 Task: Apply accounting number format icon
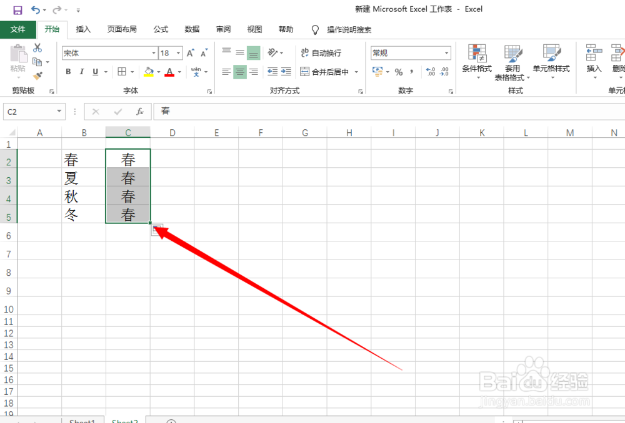coord(377,72)
